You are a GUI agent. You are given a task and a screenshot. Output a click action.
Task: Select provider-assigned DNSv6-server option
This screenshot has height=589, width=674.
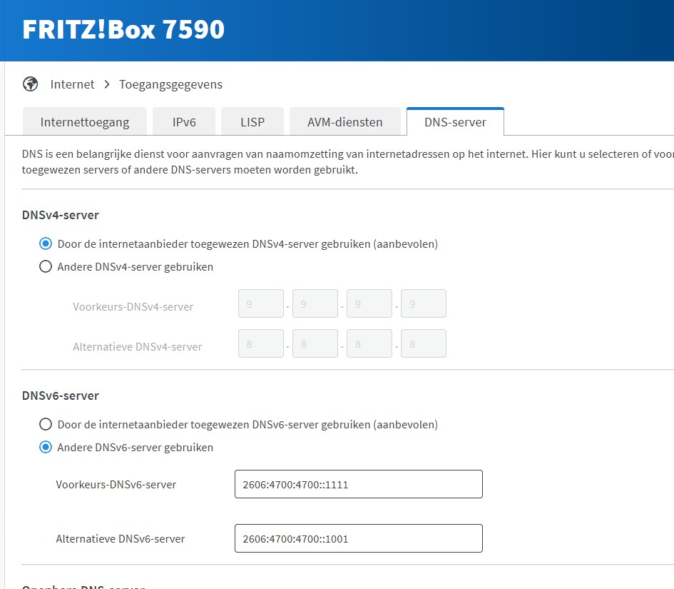point(46,424)
